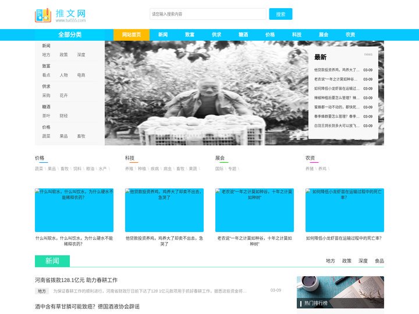
Task: Click 蔬菜 in the left sidebar
Action: click(x=46, y=136)
